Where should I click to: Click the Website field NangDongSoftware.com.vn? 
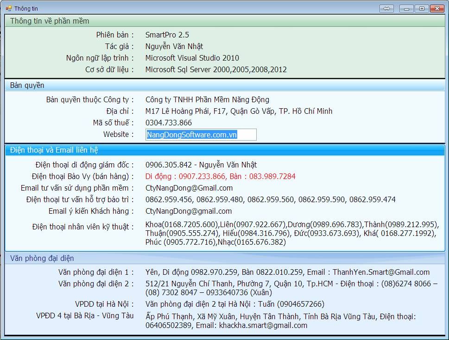point(201,135)
